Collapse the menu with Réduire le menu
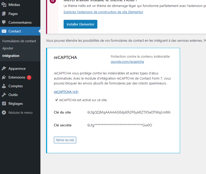206x174 pixels. coord(20,112)
